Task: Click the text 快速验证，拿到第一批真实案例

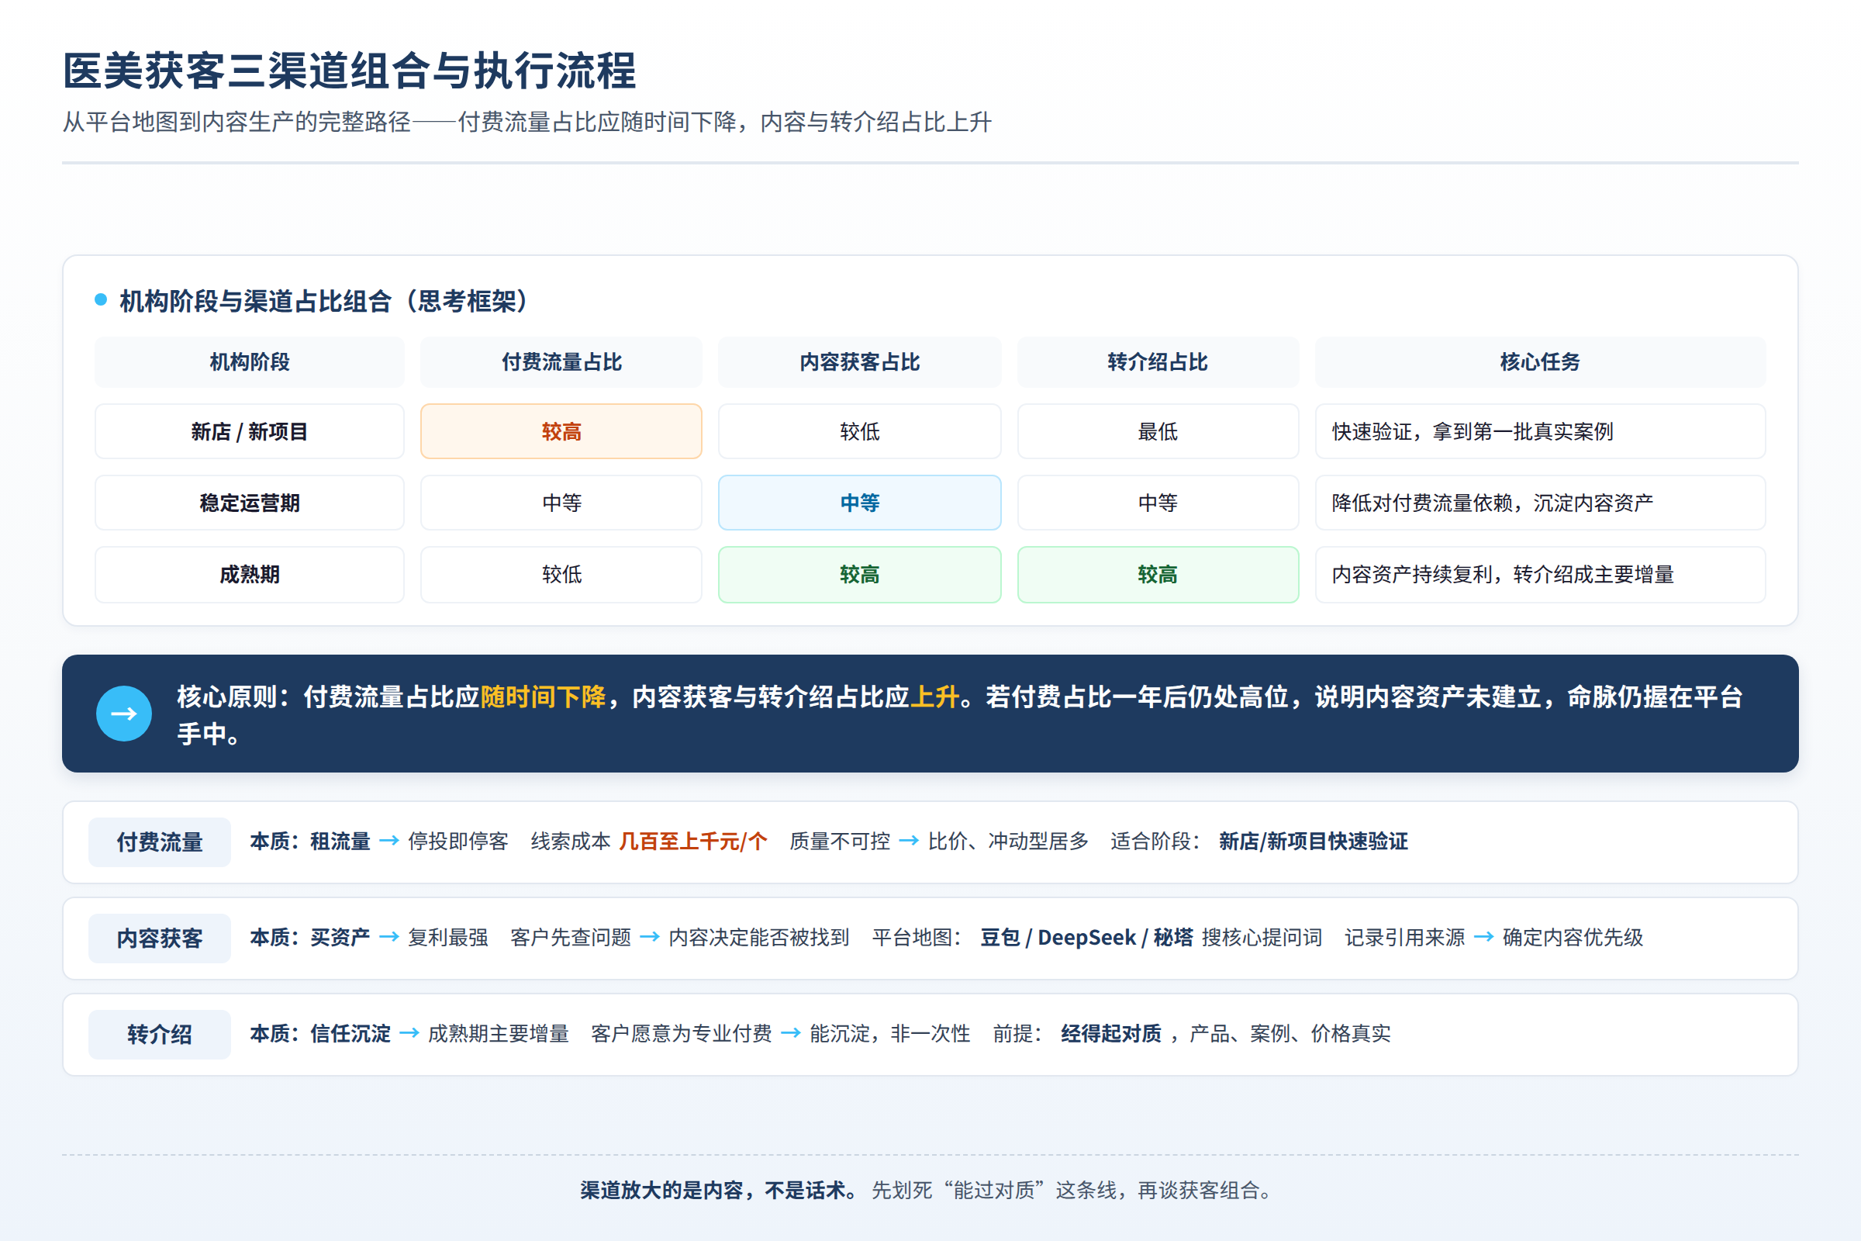Action: tap(1472, 431)
